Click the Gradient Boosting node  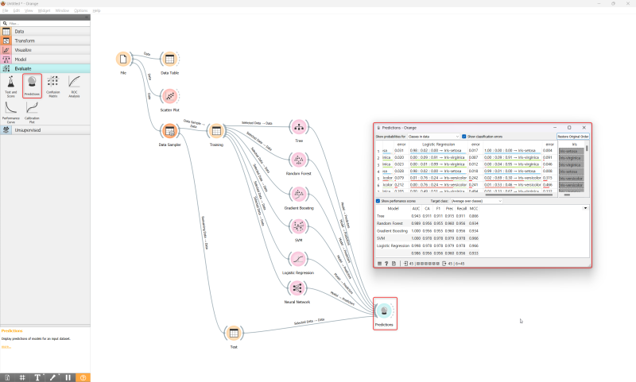click(299, 195)
